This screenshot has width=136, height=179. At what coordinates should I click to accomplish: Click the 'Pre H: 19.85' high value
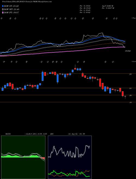click(x=85, y=8)
